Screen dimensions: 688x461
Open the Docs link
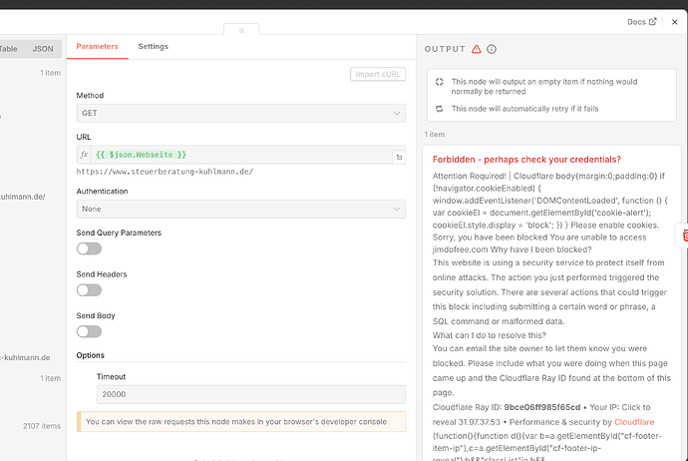642,21
